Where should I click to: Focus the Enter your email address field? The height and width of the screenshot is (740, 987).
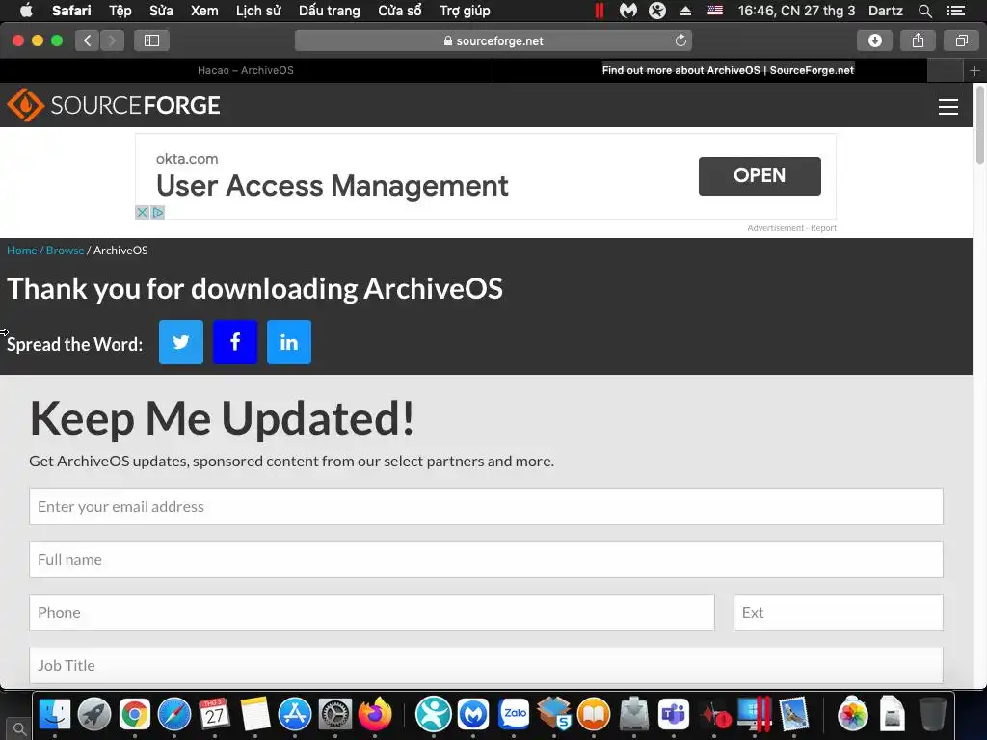point(486,506)
